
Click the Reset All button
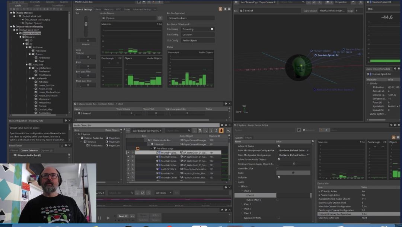[123, 216]
